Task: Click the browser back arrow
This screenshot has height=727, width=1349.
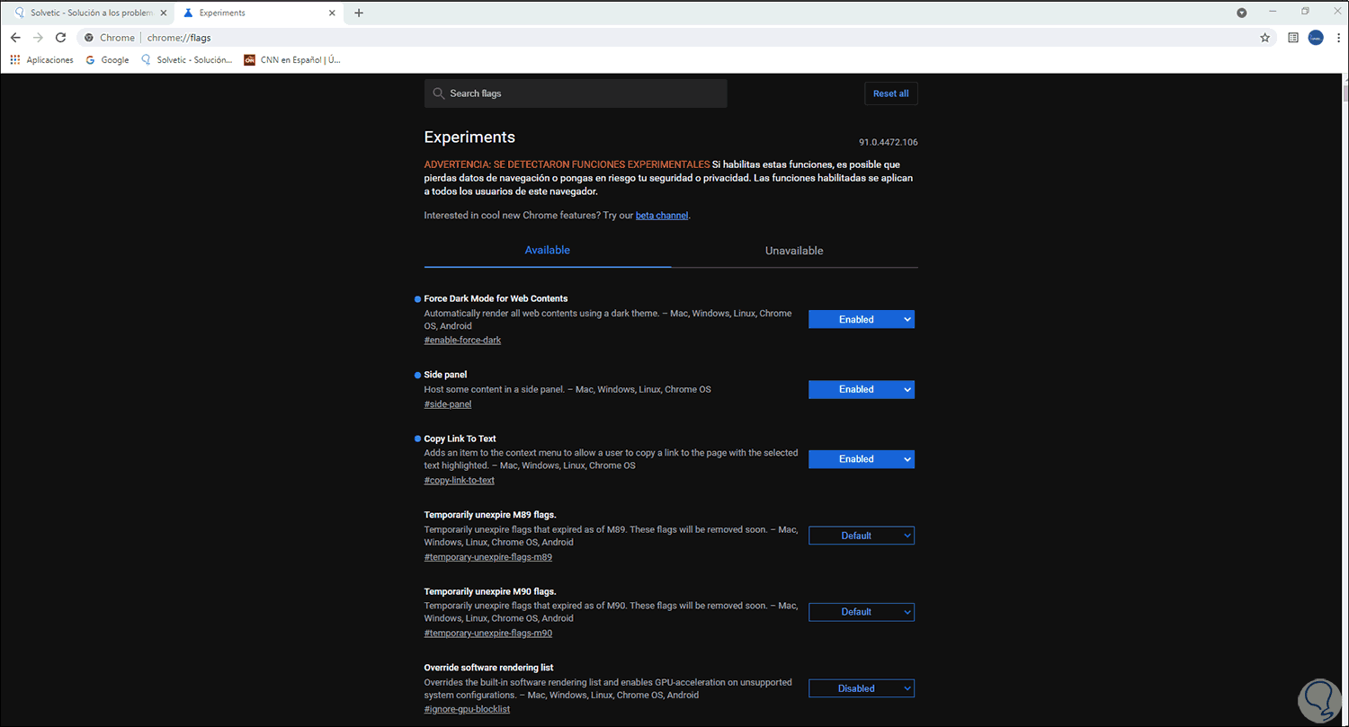Action: (15, 38)
